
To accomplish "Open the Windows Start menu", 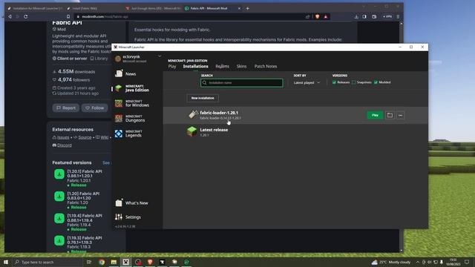I will [6, 262].
